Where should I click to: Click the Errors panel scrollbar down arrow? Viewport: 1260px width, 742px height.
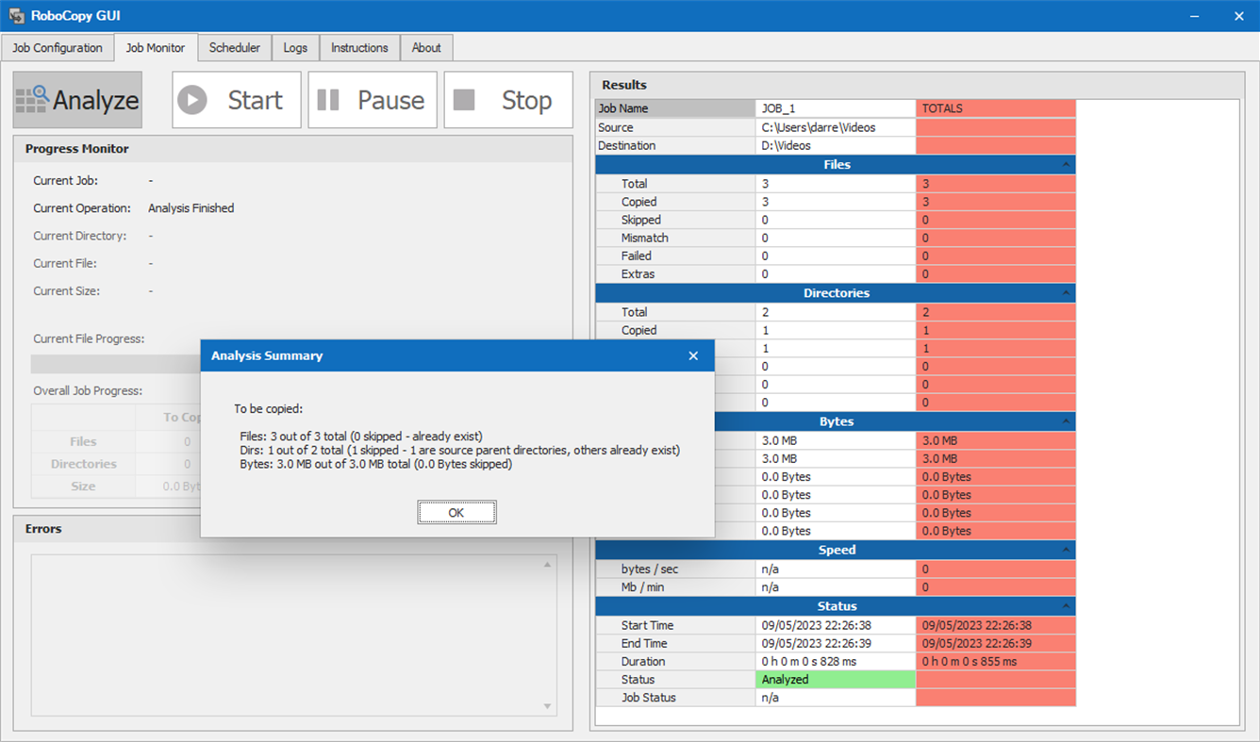point(548,706)
